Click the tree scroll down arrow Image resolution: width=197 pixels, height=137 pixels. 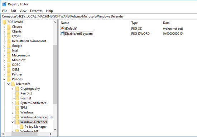coord(55,129)
